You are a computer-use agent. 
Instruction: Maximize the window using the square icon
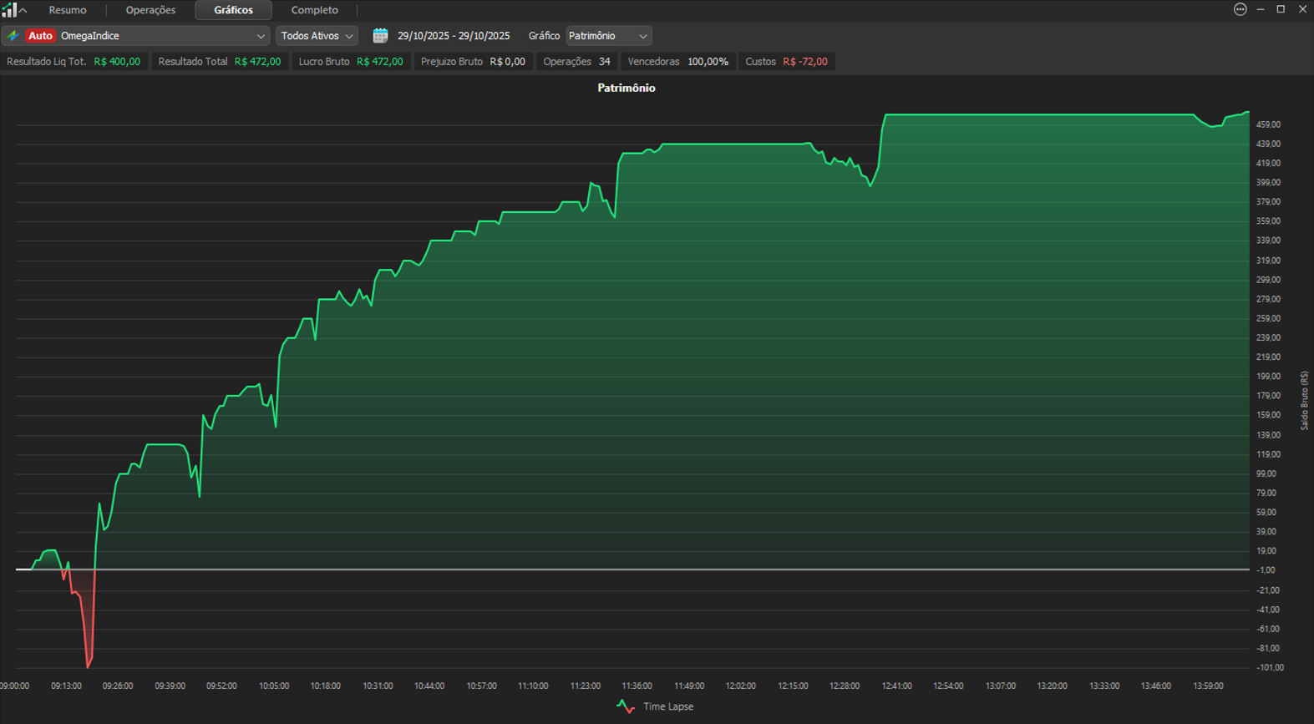coord(1281,9)
